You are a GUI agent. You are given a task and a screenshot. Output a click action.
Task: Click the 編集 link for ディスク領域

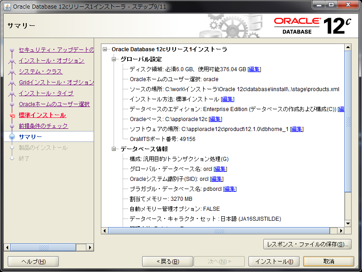(x=254, y=69)
